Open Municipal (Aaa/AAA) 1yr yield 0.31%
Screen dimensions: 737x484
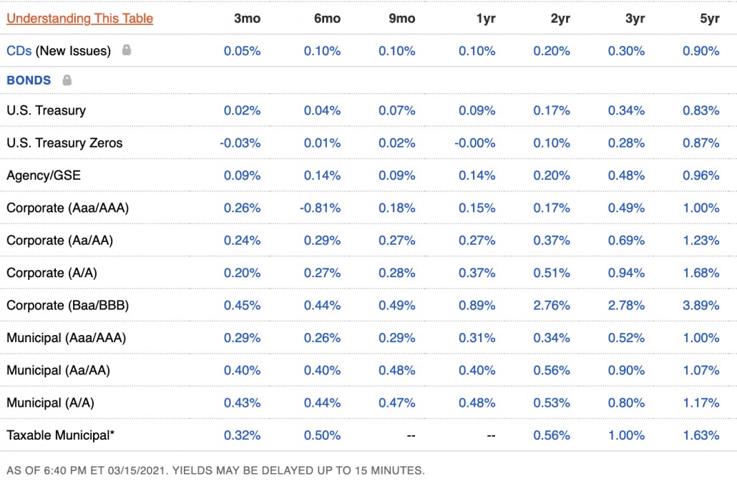pos(477,338)
